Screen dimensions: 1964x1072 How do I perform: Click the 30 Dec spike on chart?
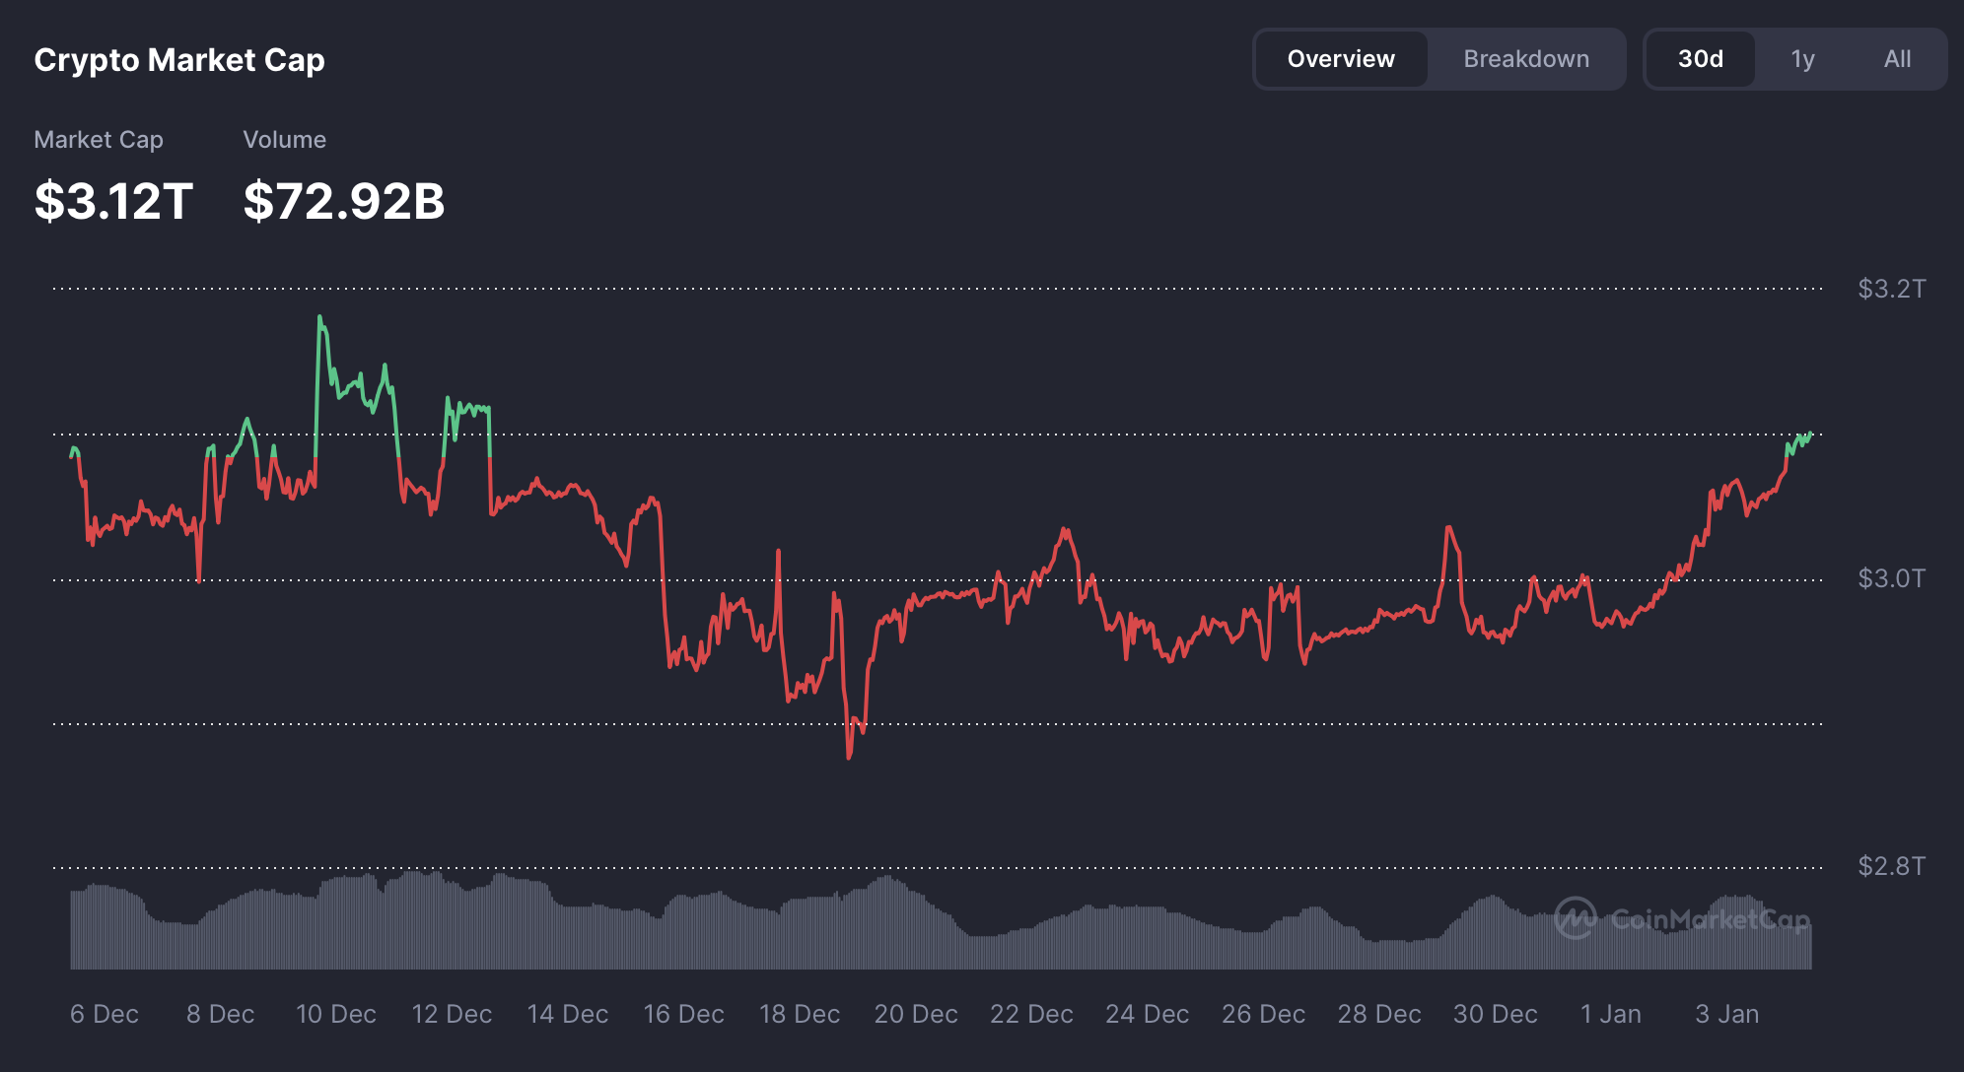coord(1448,529)
